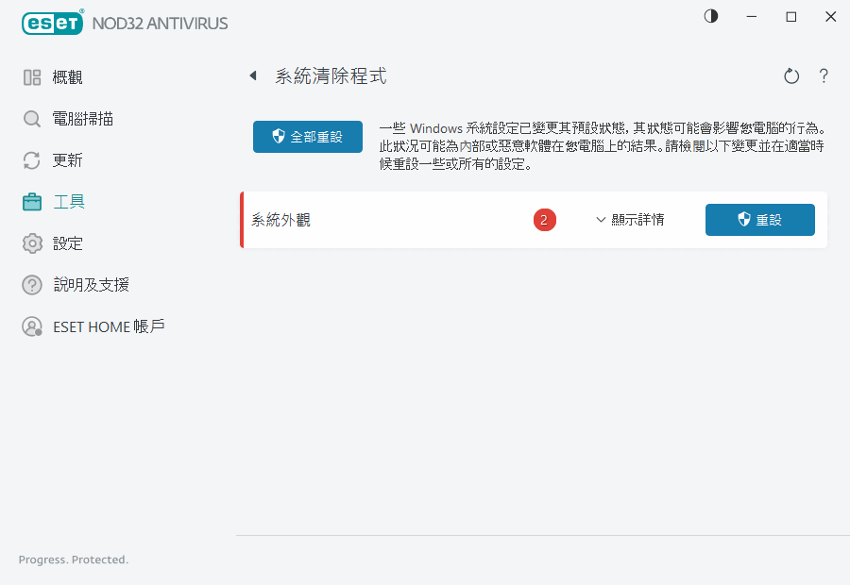Click the NOD32 ANTIVIRUS product name
Viewport: 850px width, 585px height.
coord(160,24)
